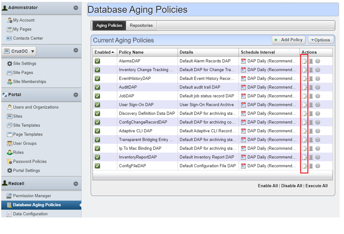
Task: Switch to the Repositories tab
Action: pos(141,25)
